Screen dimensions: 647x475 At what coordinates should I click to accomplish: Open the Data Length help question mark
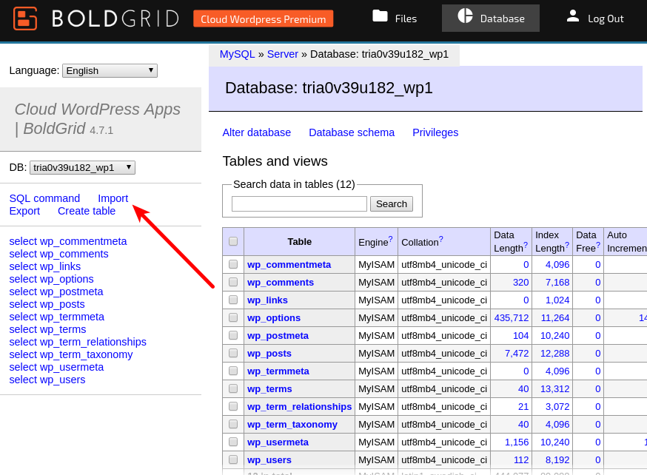pyautogui.click(x=526, y=245)
